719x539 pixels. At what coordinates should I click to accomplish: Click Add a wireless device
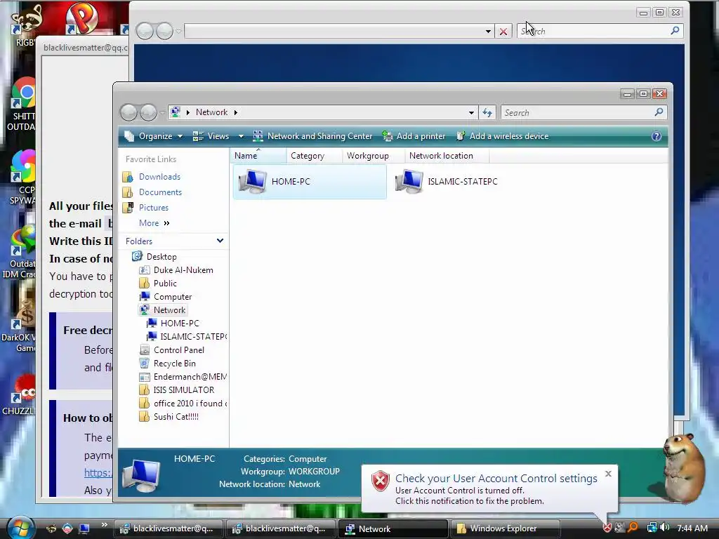502,136
